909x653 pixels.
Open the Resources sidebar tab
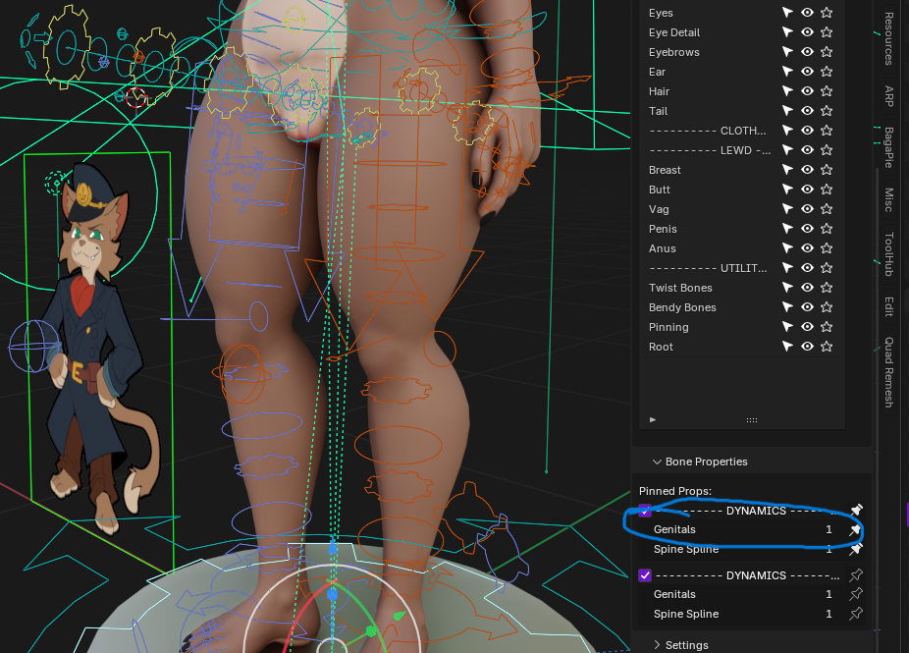point(888,38)
